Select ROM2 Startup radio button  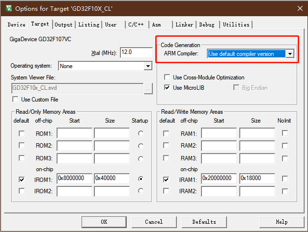coord(140,146)
